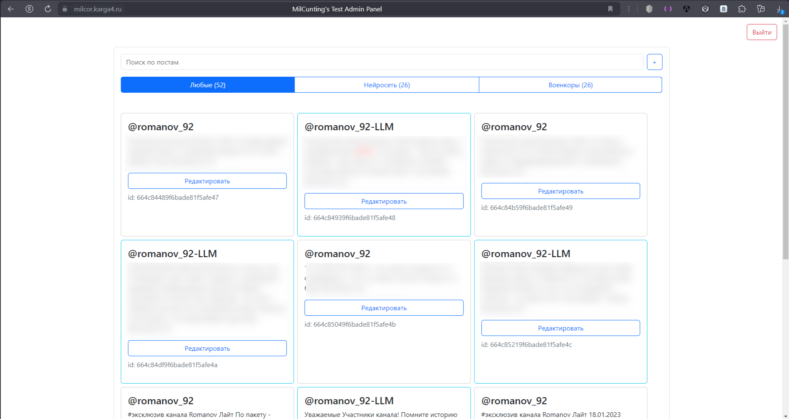The width and height of the screenshot is (789, 419).
Task: Open the Angular DevTools extension icon
Action: 687,9
